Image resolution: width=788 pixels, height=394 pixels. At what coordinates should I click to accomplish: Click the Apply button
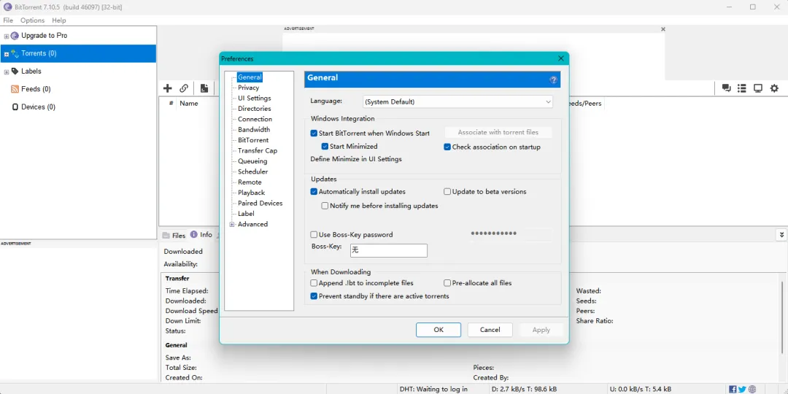(541, 330)
